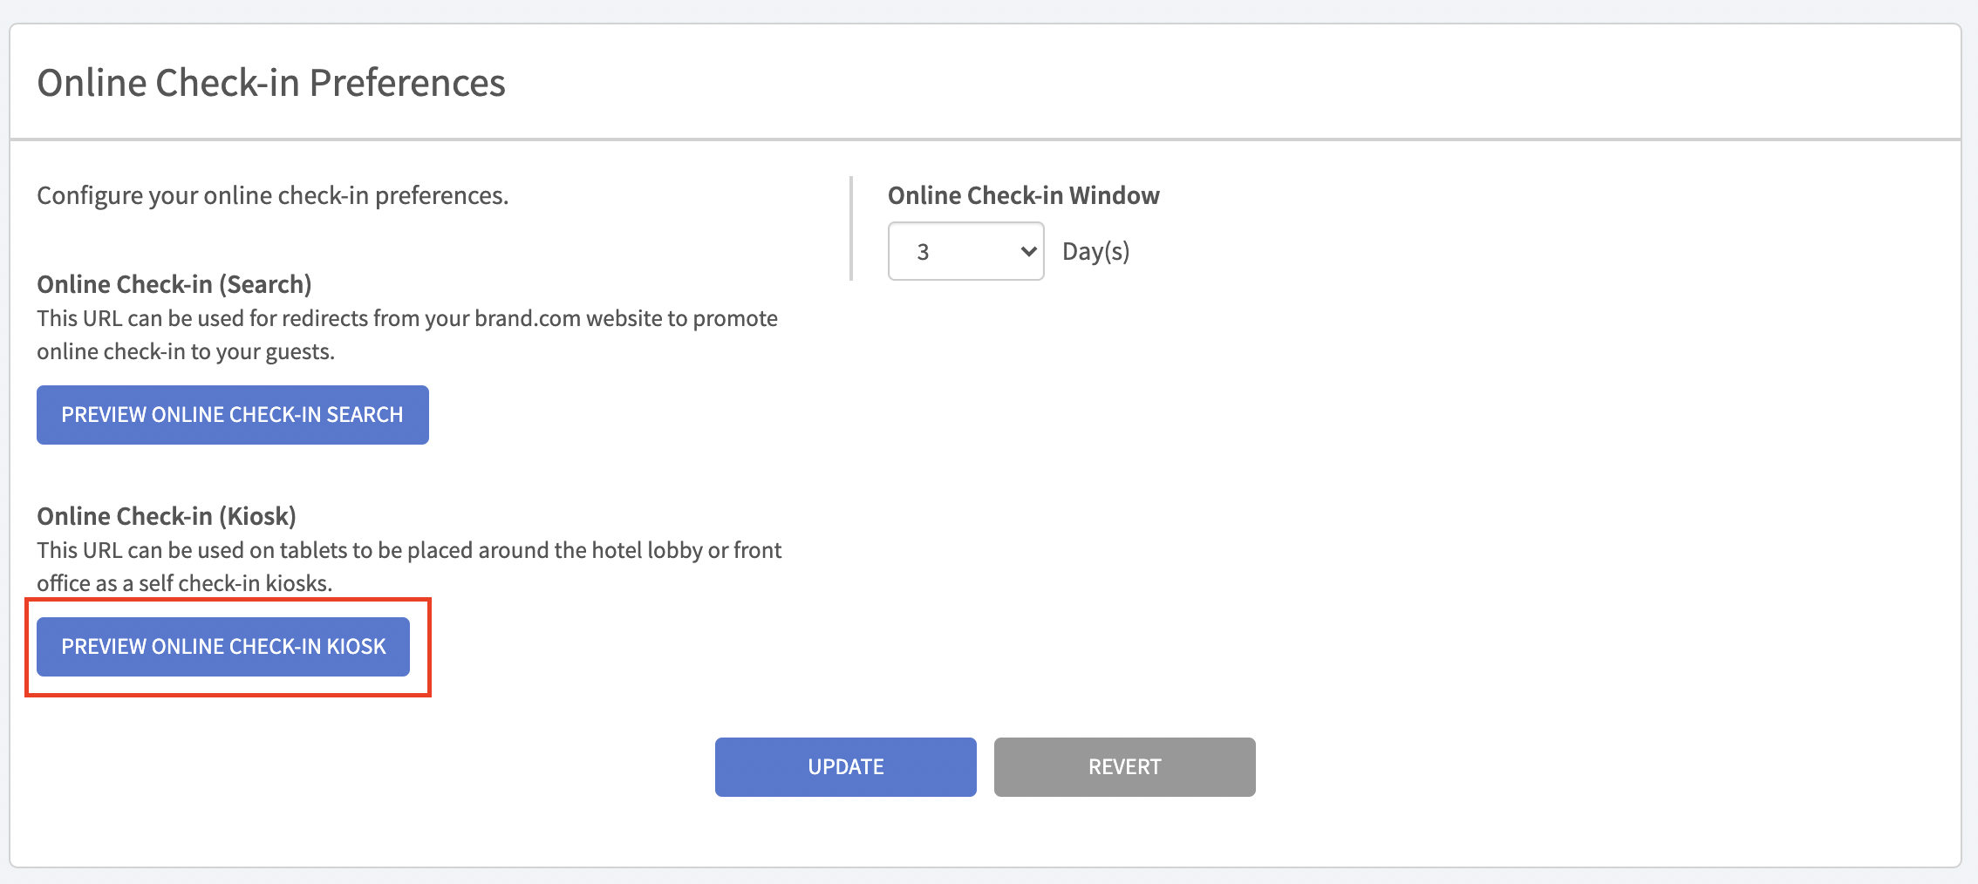Open the Online Check-in Window days dropdown

[965, 251]
